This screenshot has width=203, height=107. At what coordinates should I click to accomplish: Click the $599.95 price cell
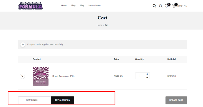[x=118, y=76]
